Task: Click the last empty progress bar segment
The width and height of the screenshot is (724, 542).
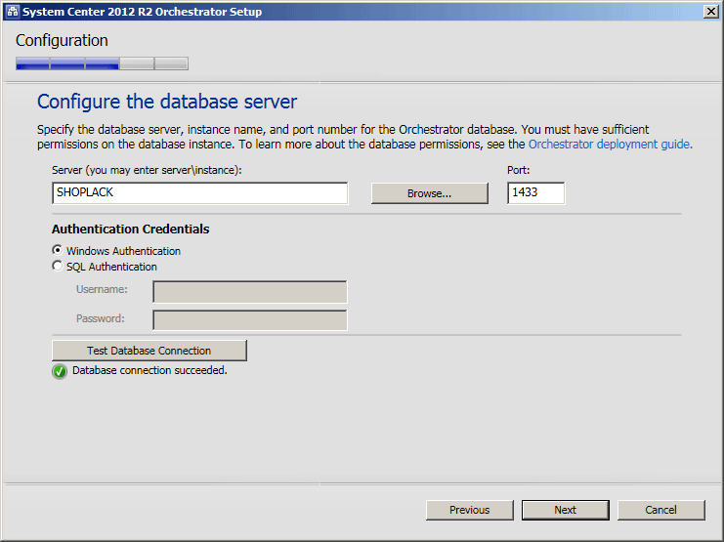Action: 171,63
